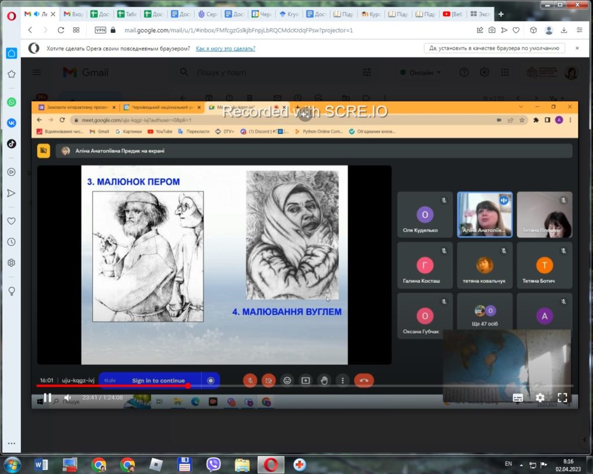Viewport: 593px width, 474px height.
Task: Close the active Gmail tab
Action: coord(53,14)
